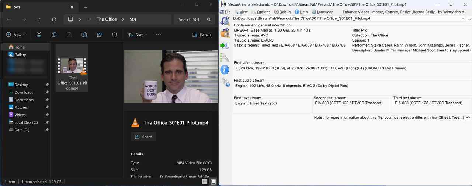Image resolution: width=472 pixels, height=186 pixels.
Task: Click the arrow at end of MediaInfo note
Action: click(x=468, y=117)
